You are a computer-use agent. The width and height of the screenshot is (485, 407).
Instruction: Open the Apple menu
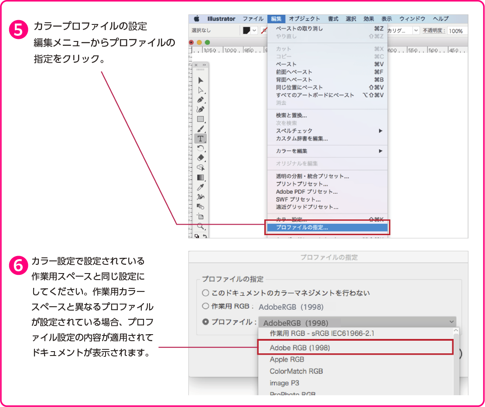point(197,19)
